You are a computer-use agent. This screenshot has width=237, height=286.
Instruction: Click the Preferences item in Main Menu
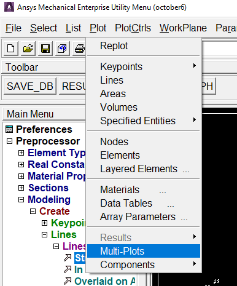coord(44,129)
